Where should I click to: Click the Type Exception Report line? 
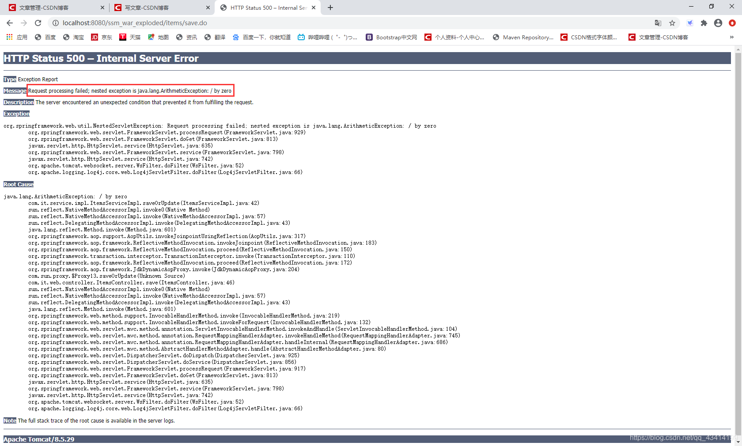(x=31, y=79)
